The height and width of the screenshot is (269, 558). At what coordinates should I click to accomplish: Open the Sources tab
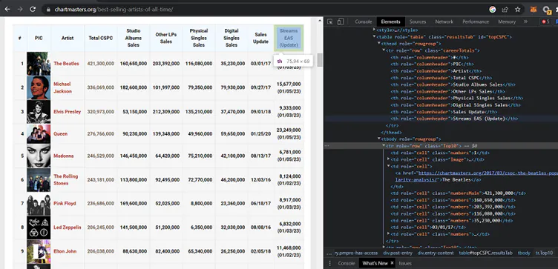[x=418, y=21]
